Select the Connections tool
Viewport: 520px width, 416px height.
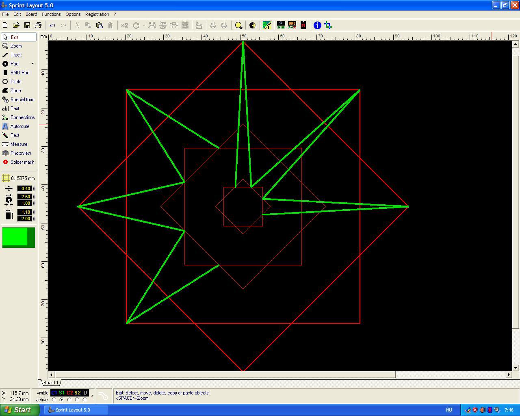(x=19, y=117)
